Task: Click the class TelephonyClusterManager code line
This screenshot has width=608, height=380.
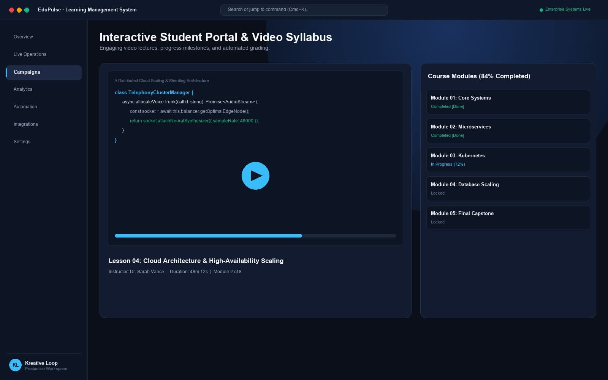Action: pyautogui.click(x=154, y=92)
